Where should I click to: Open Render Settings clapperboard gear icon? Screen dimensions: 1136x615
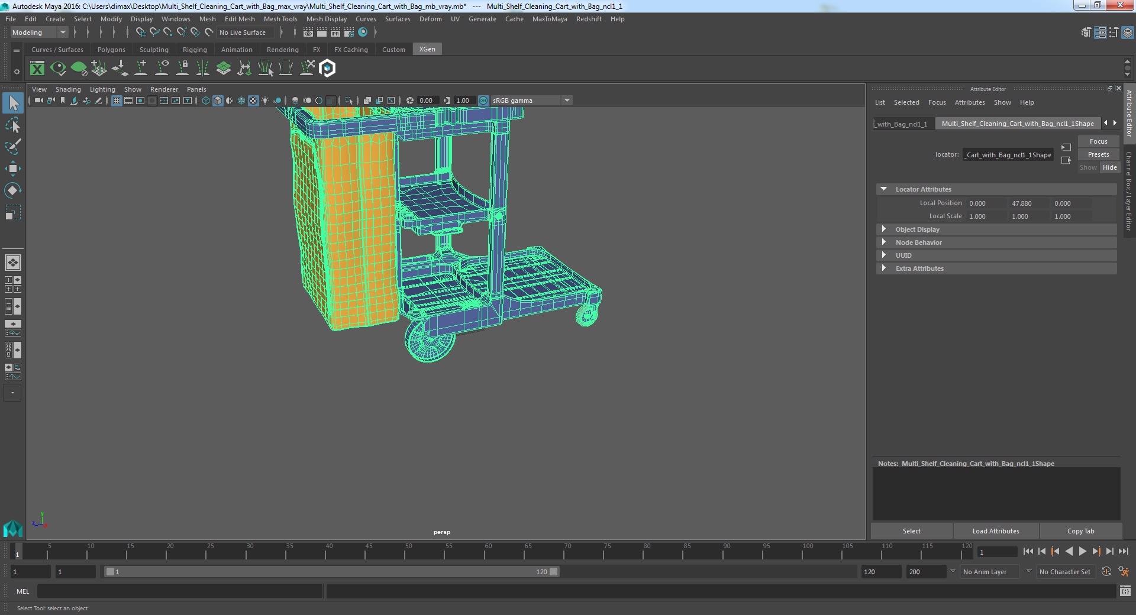coord(349,33)
